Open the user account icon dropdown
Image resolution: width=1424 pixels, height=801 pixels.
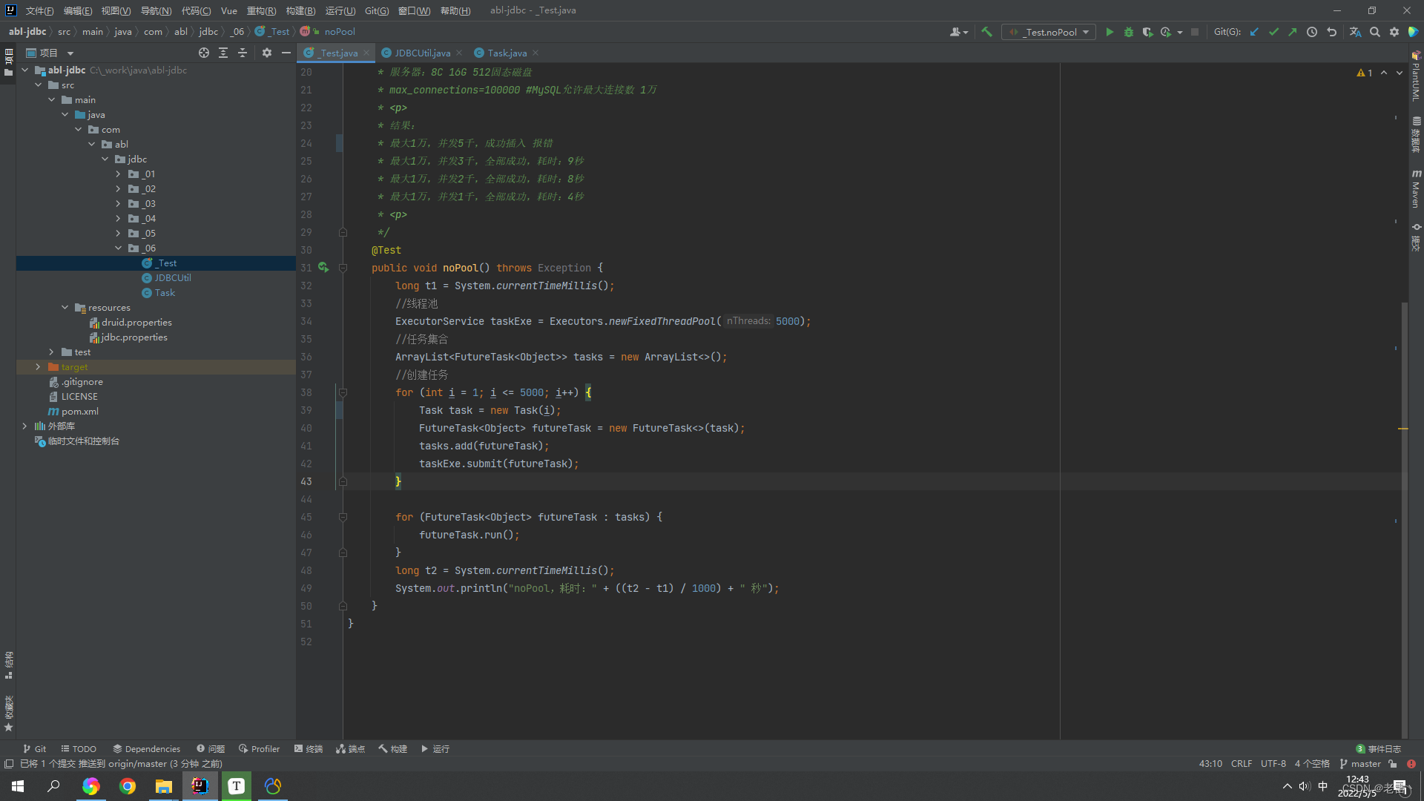coord(959,32)
